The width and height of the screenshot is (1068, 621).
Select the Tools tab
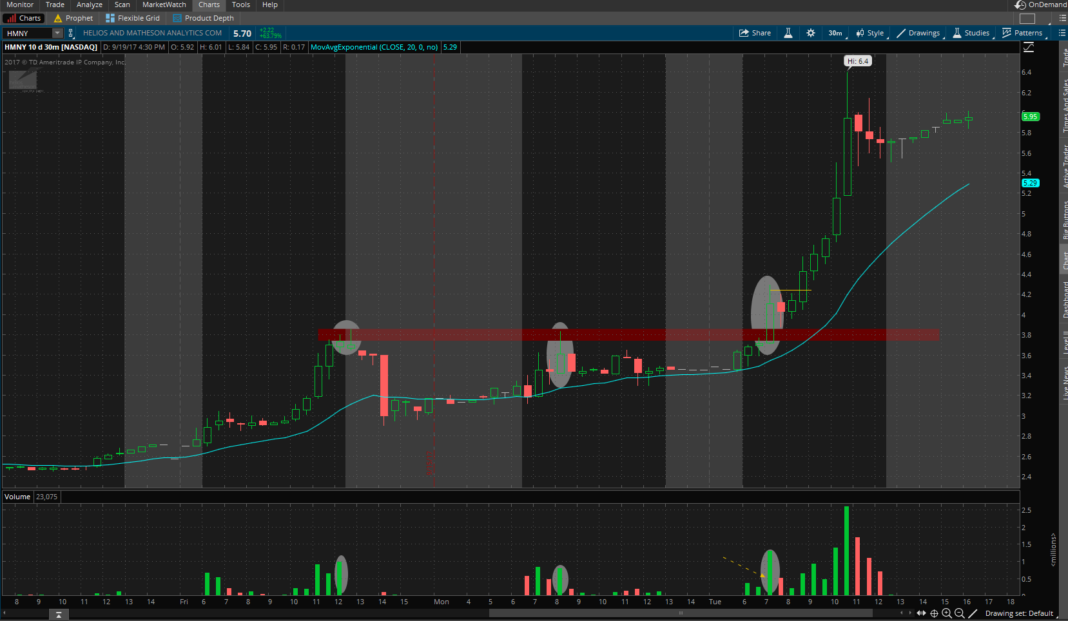pyautogui.click(x=241, y=5)
